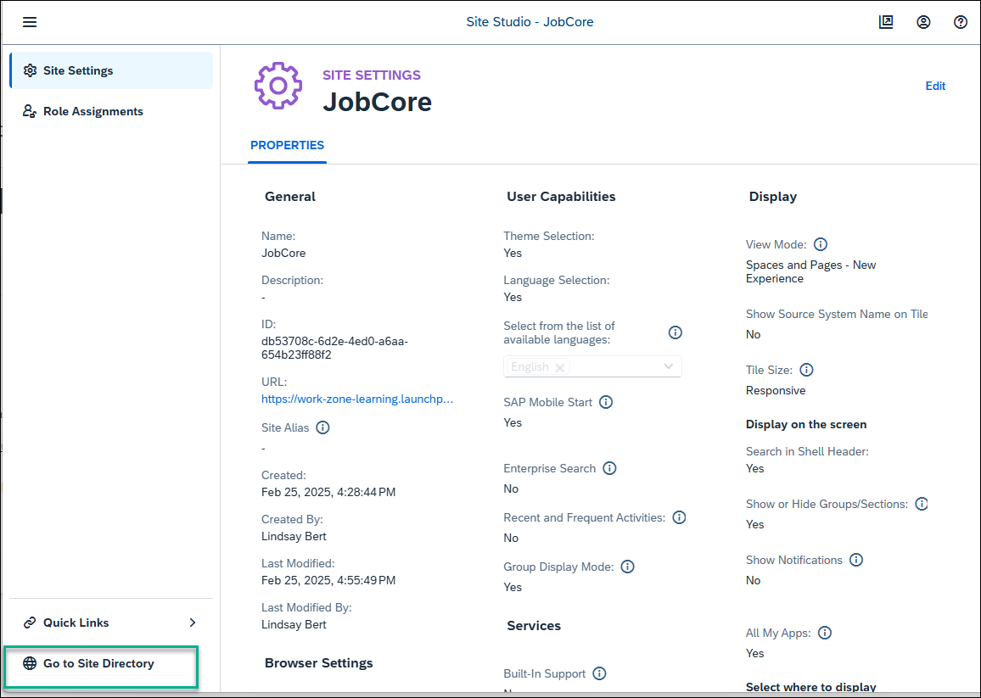This screenshot has width=981, height=698.
Task: Click the User Capabilities section heading
Action: (561, 197)
